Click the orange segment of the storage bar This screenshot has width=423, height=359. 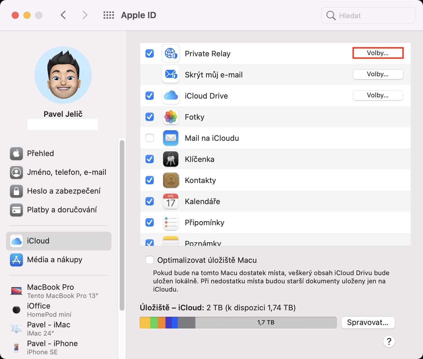coord(162,323)
